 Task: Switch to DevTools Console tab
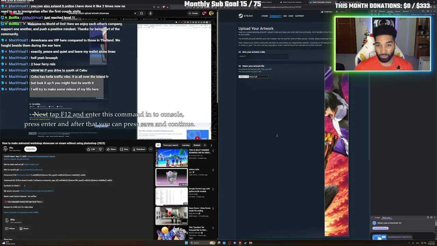390,11
